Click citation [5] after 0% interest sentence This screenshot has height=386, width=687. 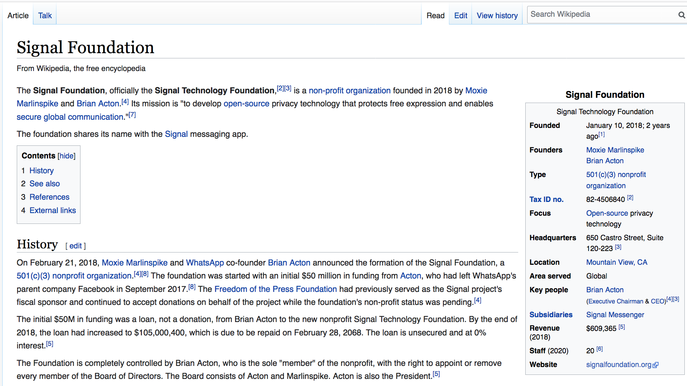click(x=50, y=344)
